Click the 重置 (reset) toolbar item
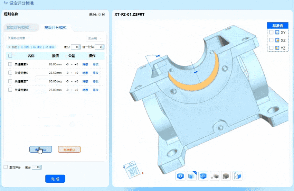 tap(50, 47)
